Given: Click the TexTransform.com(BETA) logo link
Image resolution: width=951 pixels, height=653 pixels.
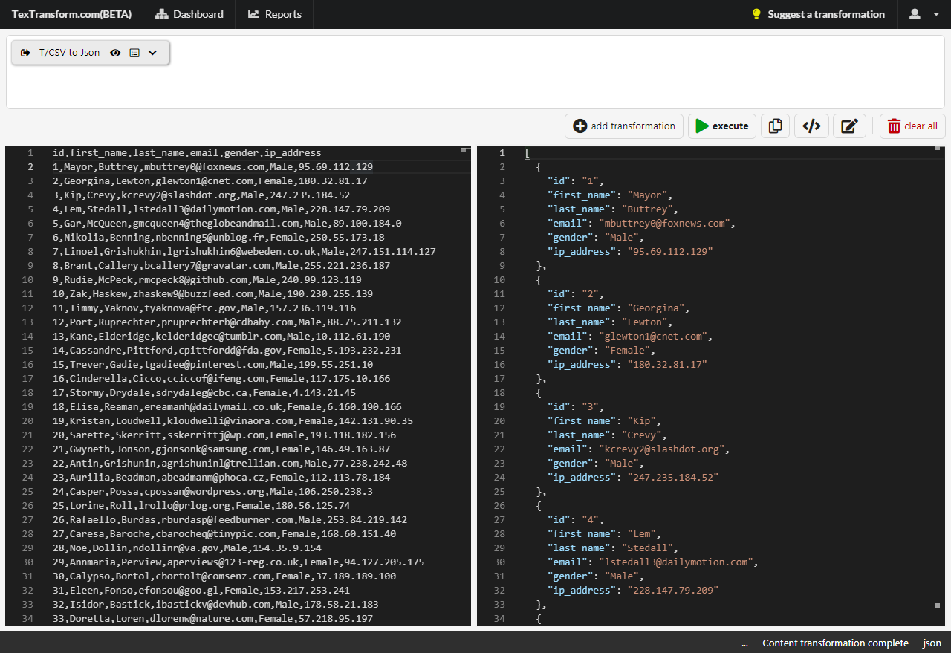Looking at the screenshot, I should 71,14.
